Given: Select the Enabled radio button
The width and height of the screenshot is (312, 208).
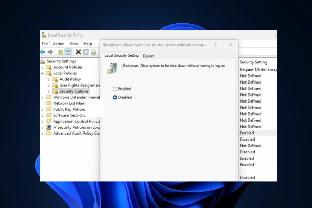Looking at the screenshot, I should coord(115,89).
